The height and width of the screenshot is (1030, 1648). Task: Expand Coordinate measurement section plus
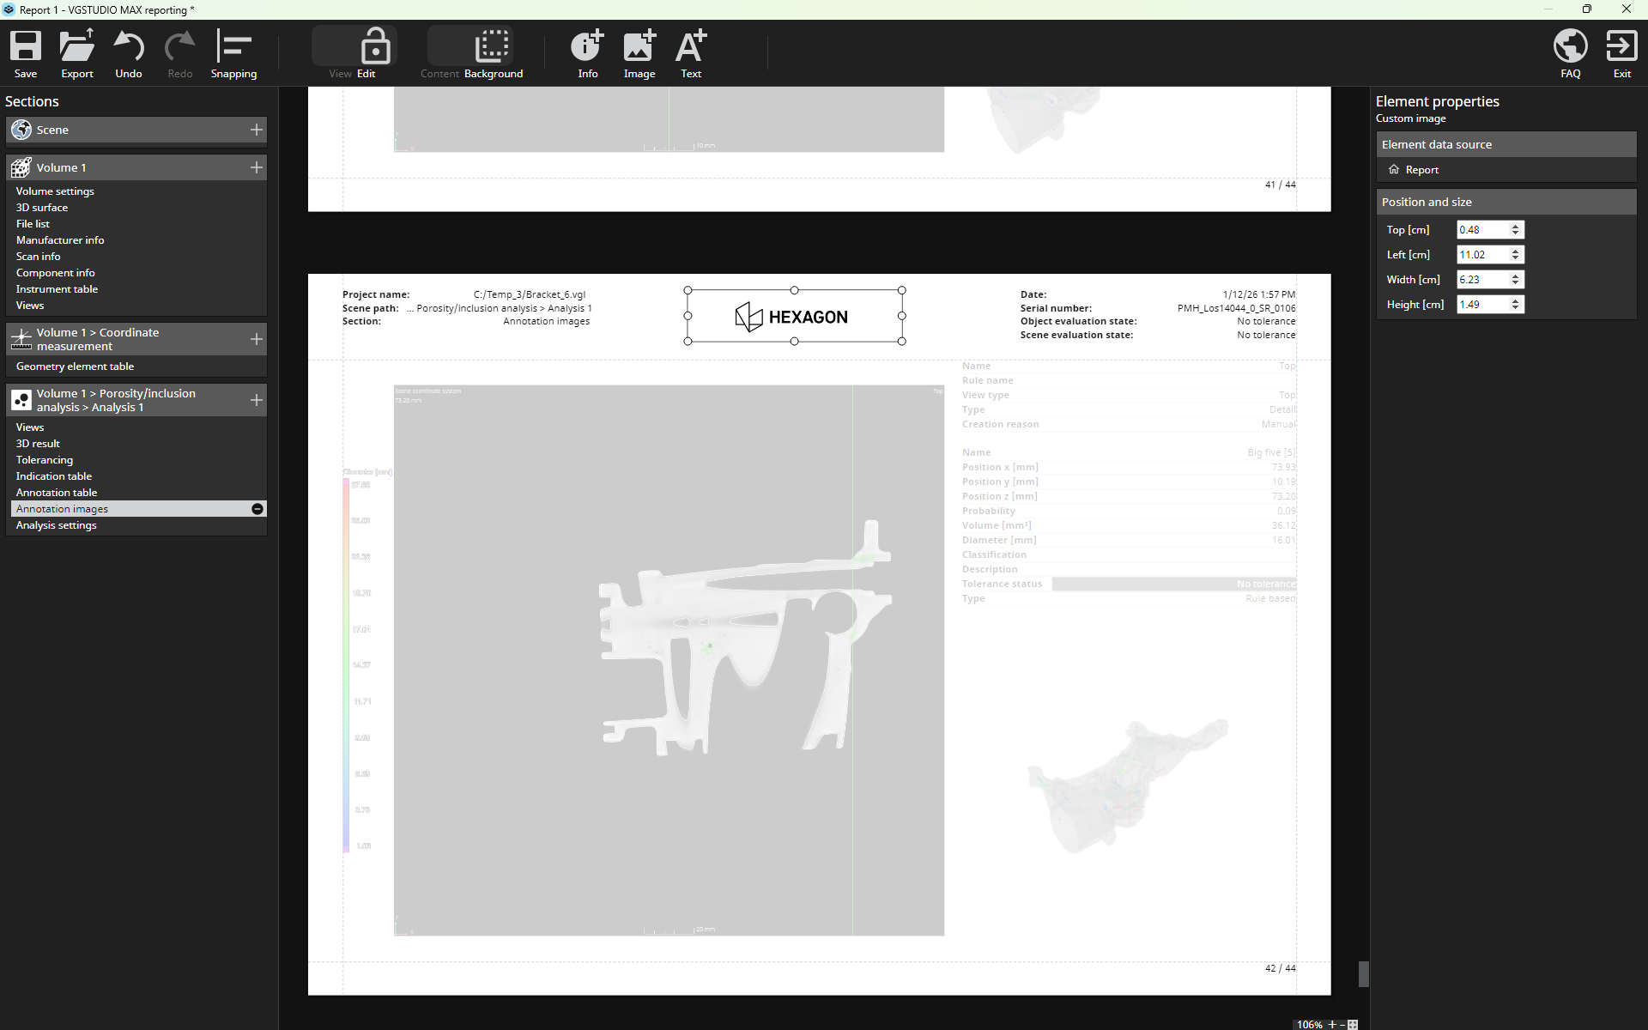256,339
